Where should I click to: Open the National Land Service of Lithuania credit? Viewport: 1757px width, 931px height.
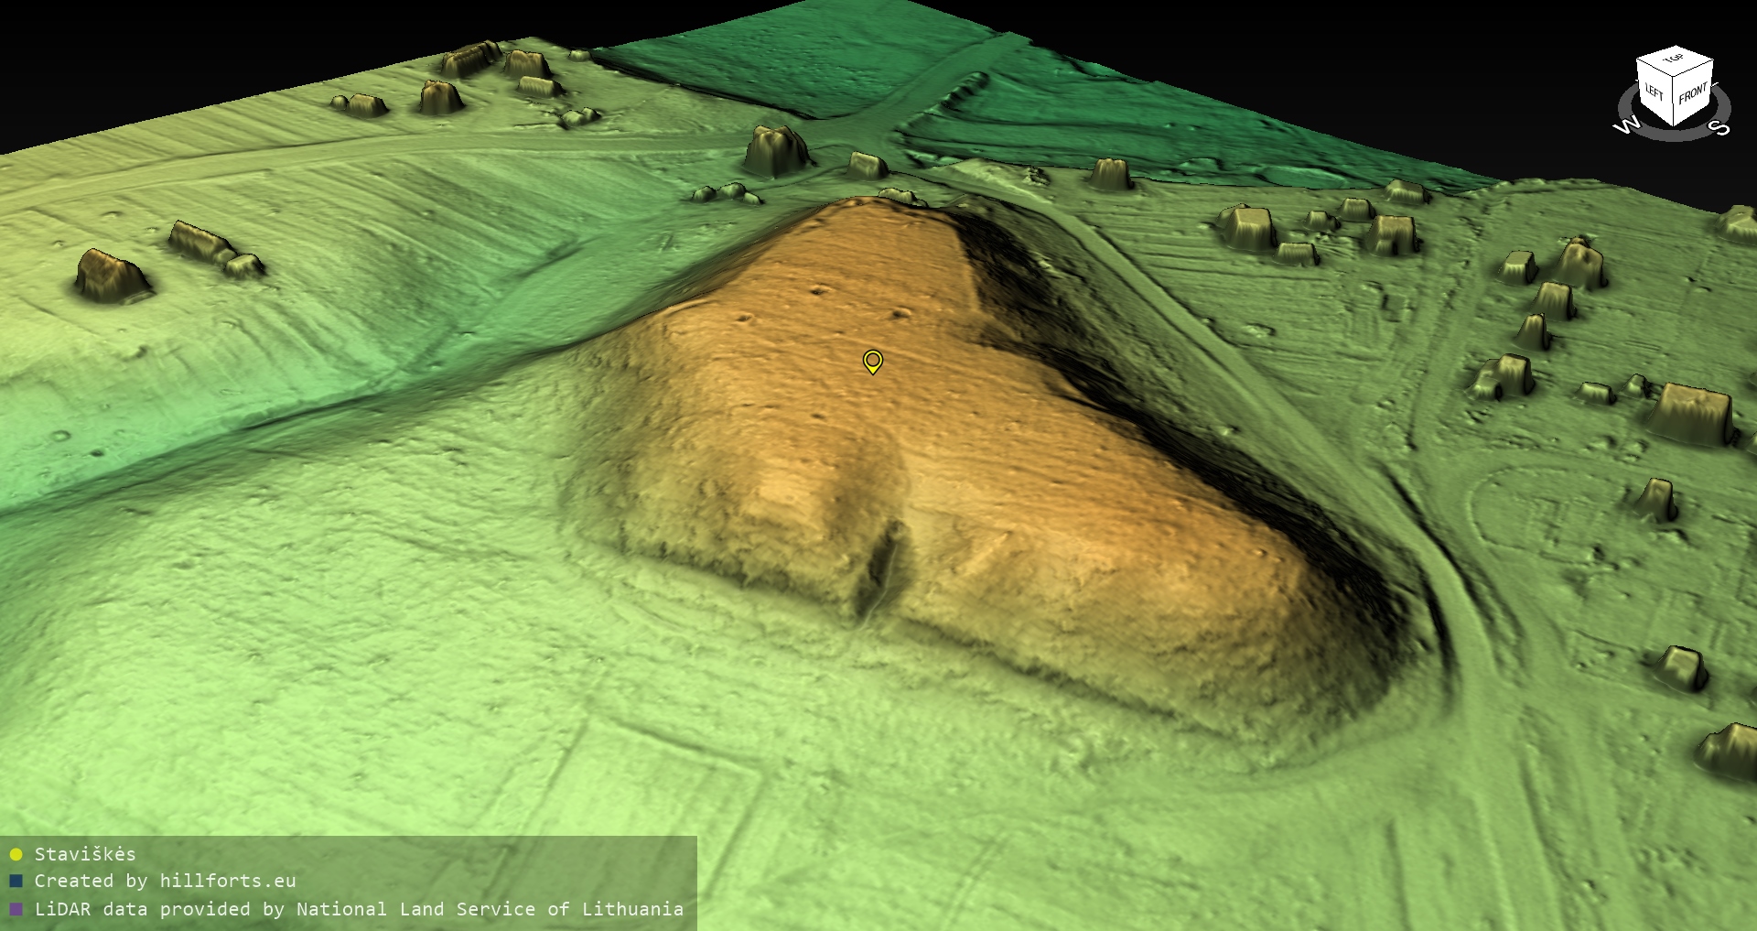[489, 909]
